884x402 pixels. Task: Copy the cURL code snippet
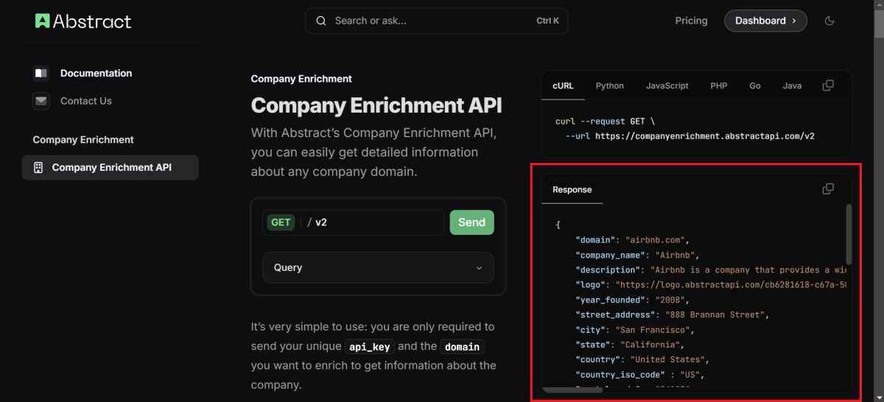point(828,85)
